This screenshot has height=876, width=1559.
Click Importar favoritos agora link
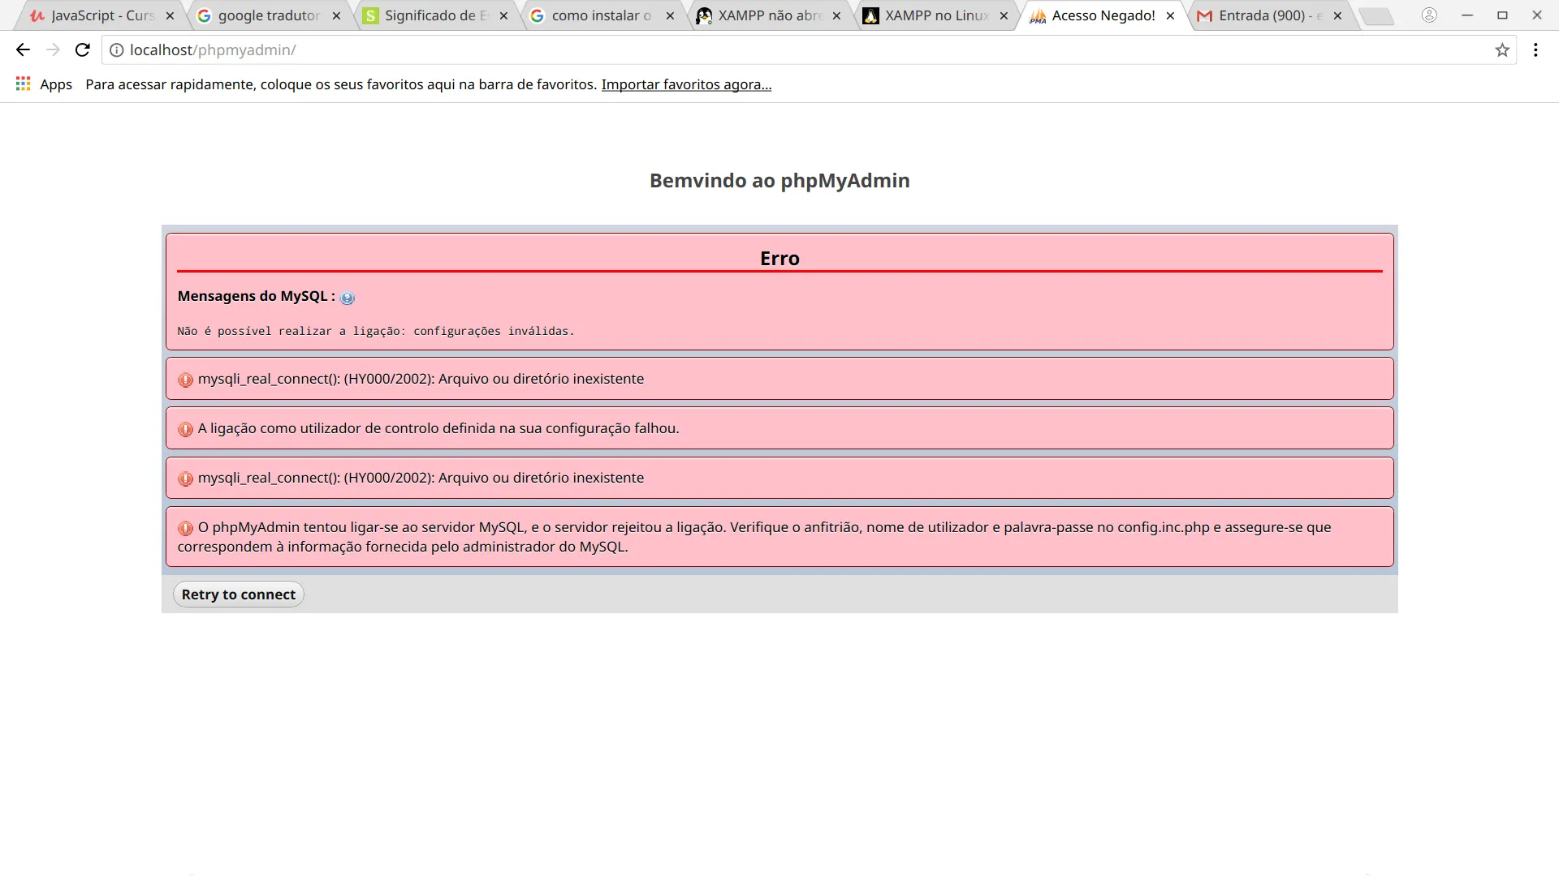(x=686, y=84)
